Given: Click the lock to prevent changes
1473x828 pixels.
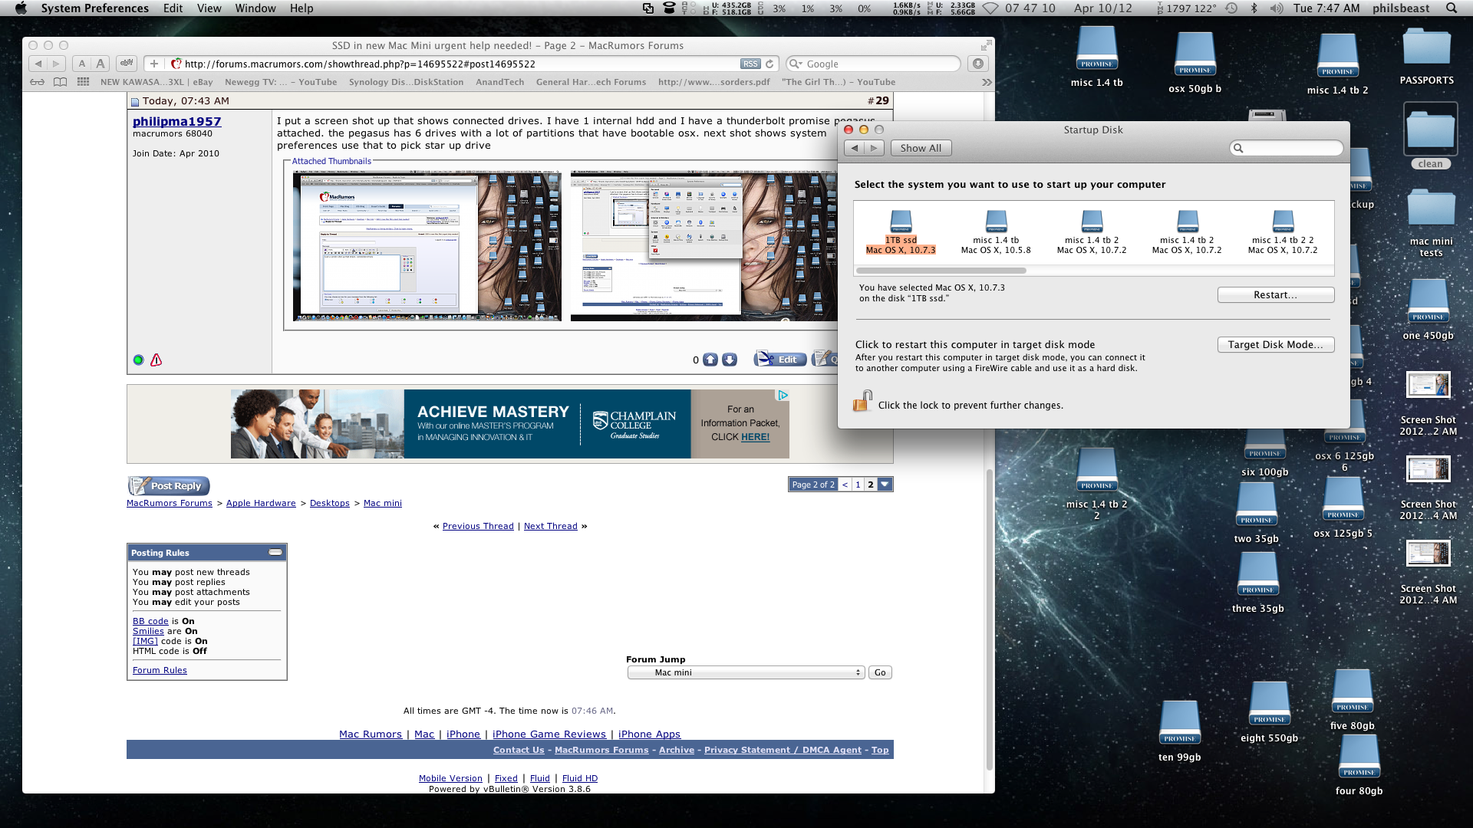Looking at the screenshot, I should (x=862, y=402).
